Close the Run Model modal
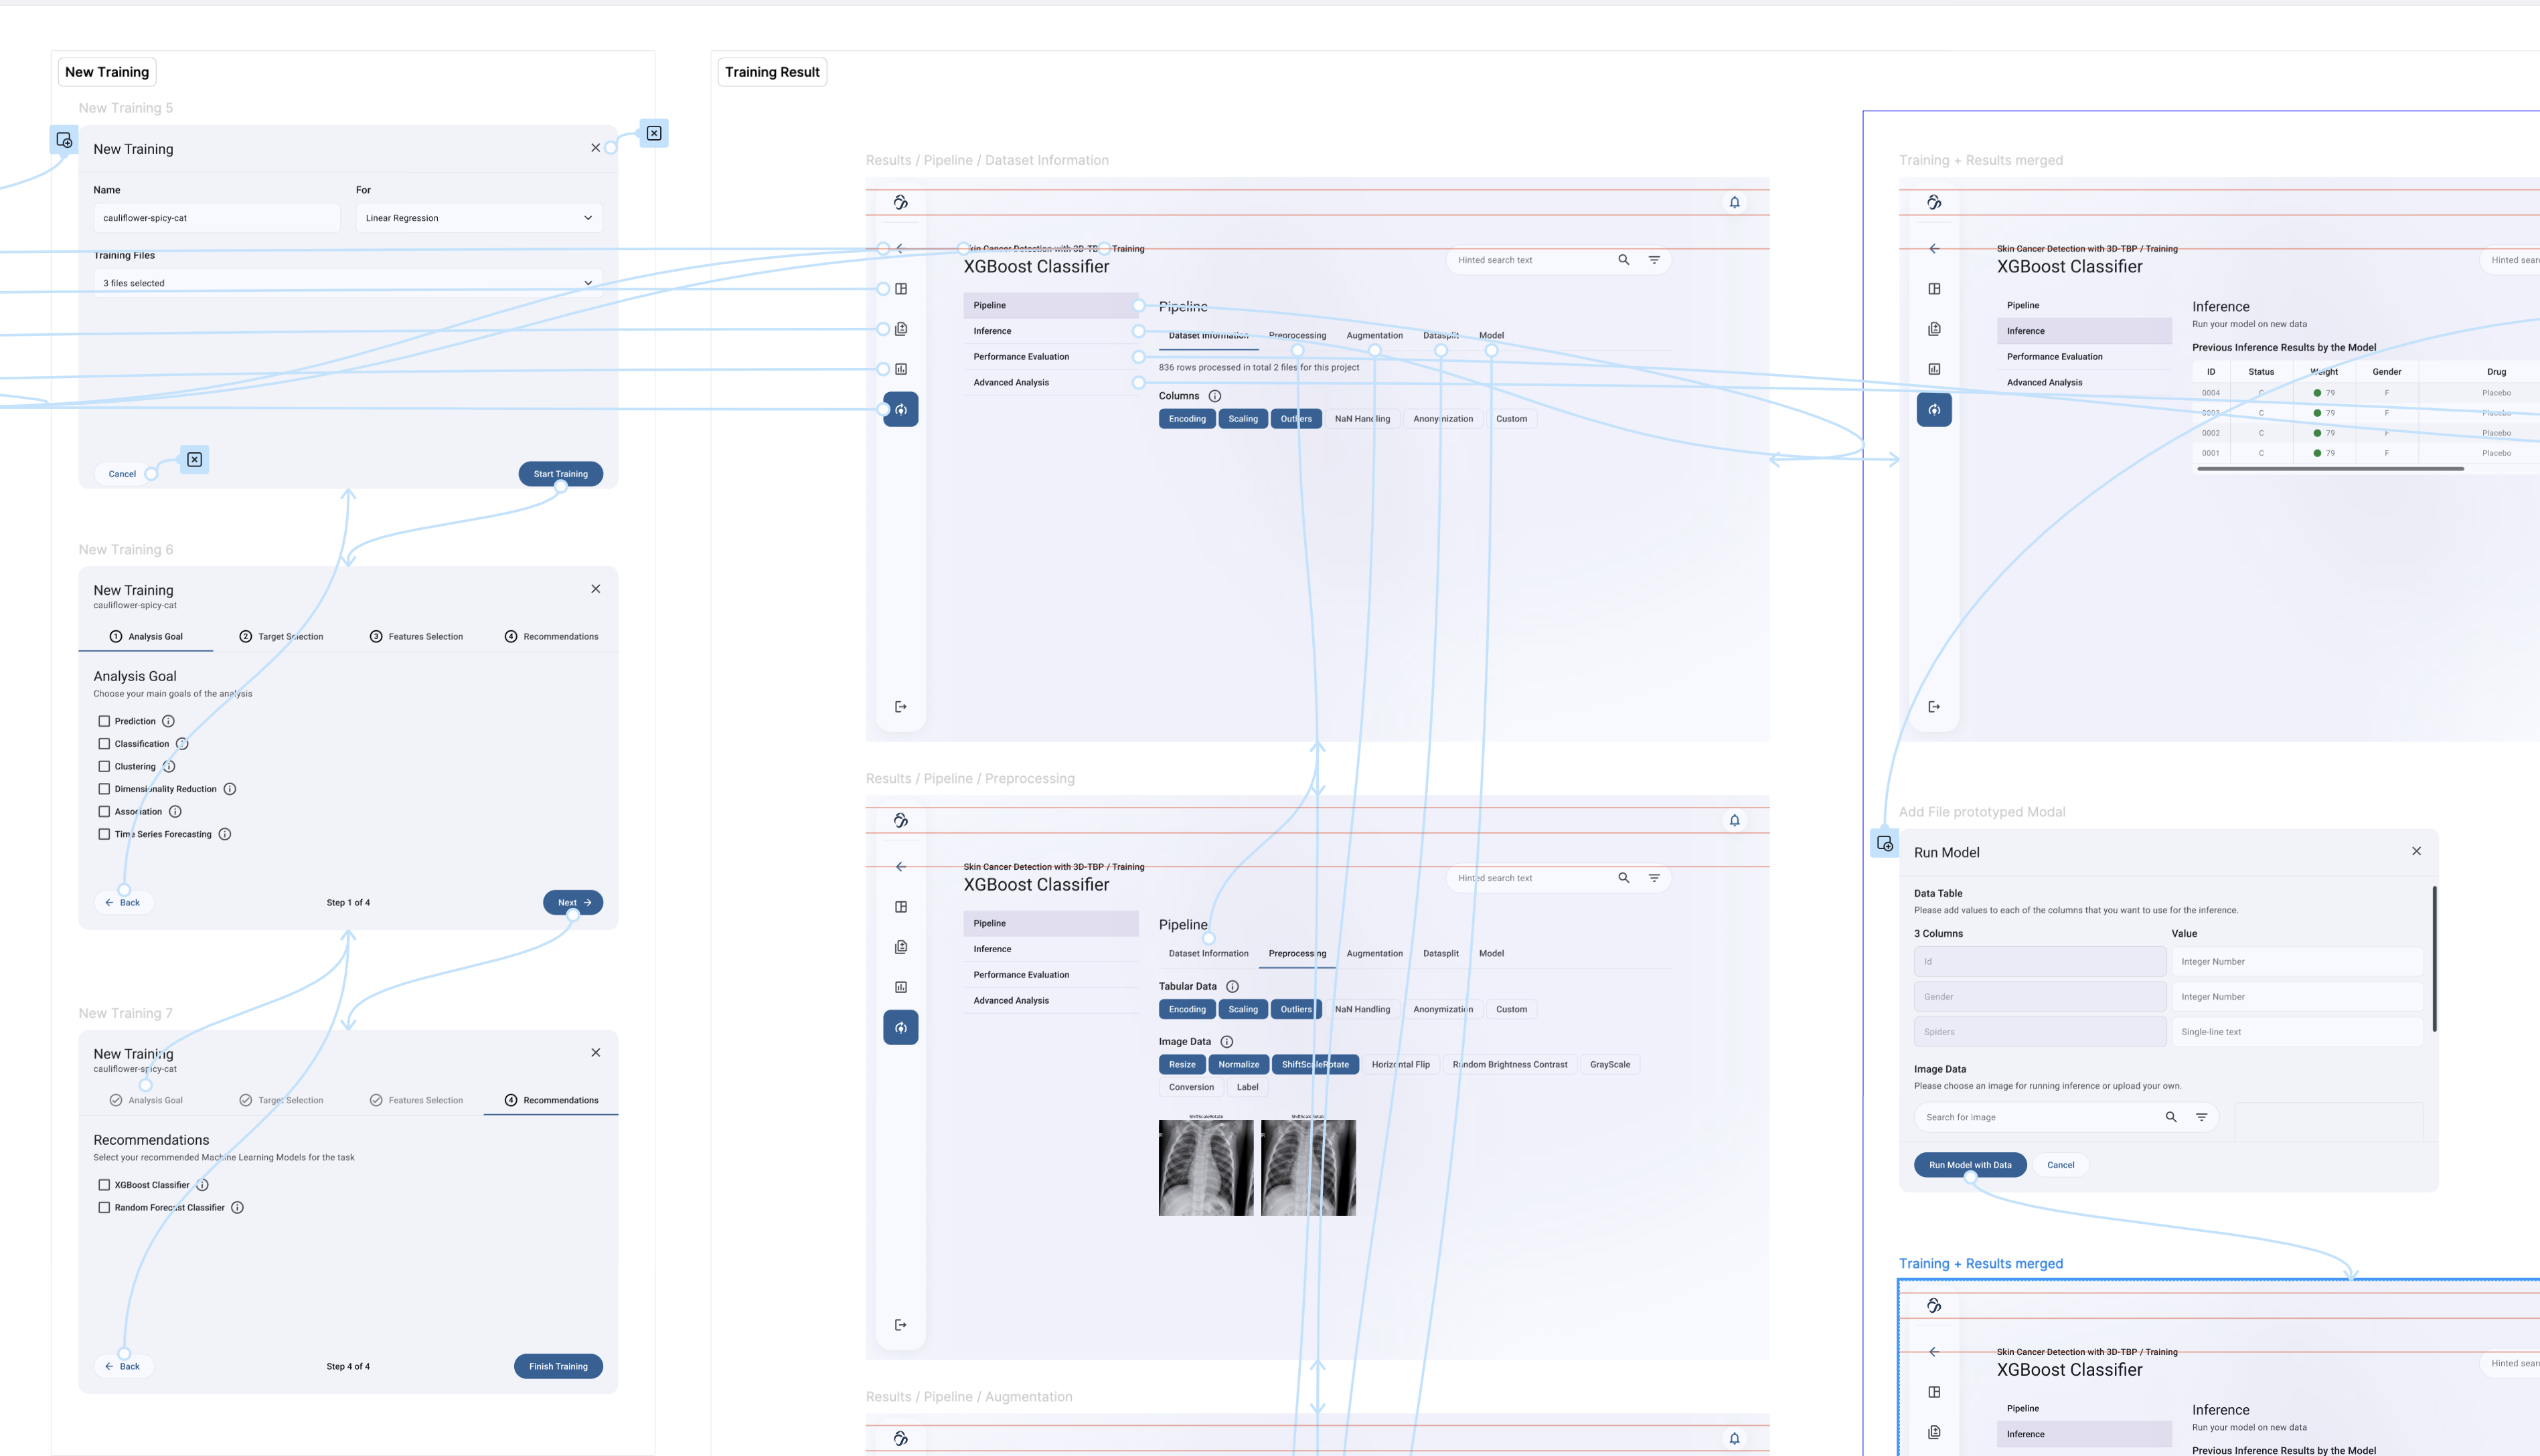This screenshot has height=1456, width=2540. point(2416,851)
